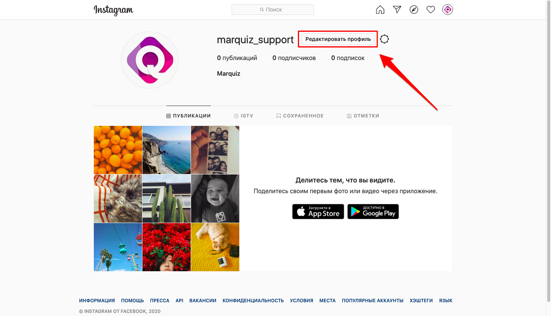
Task: Open Direct messages paper plane icon
Action: click(x=397, y=10)
